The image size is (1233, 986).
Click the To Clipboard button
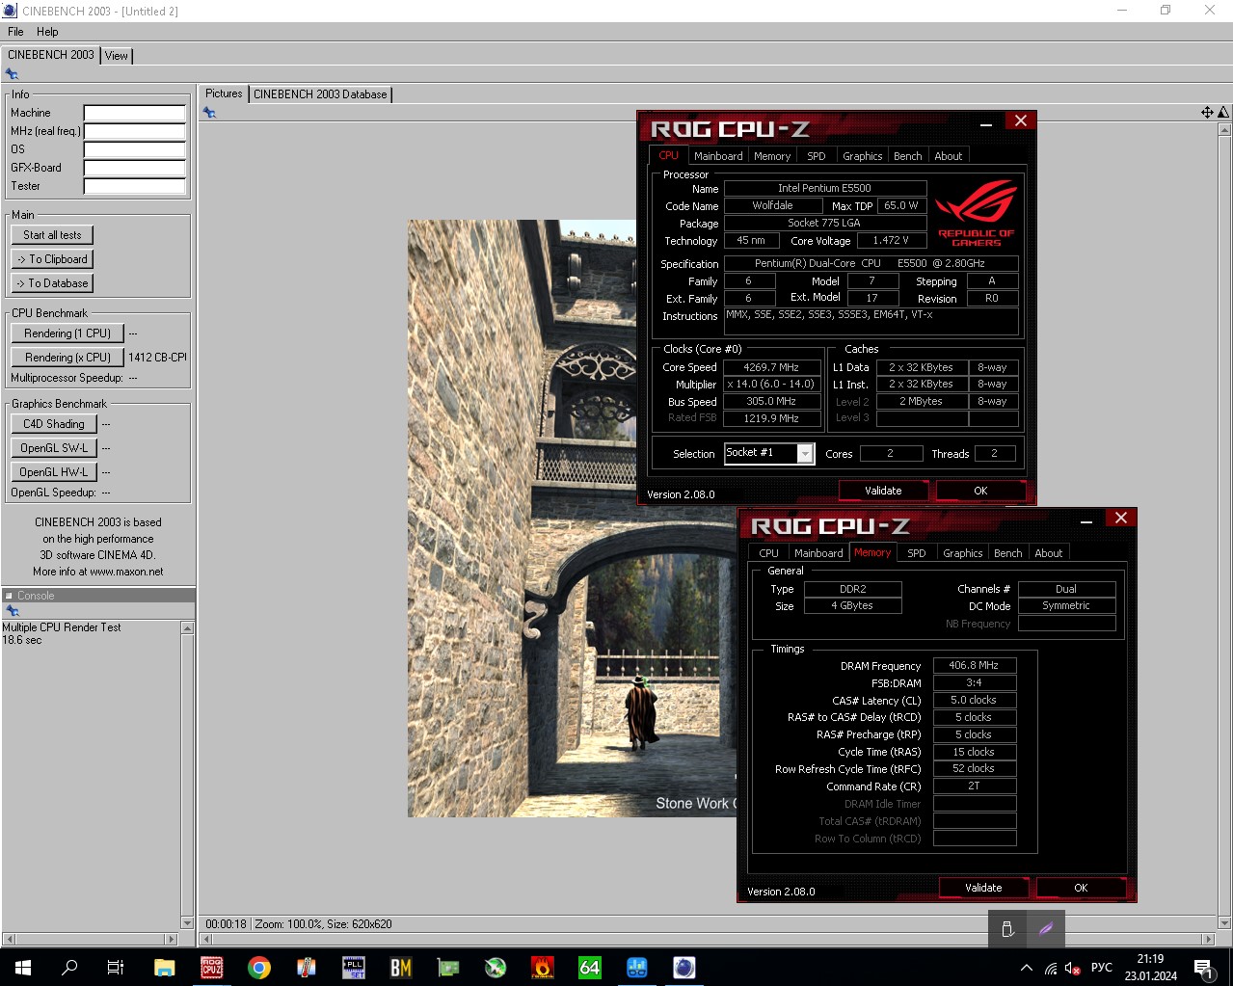click(x=52, y=259)
